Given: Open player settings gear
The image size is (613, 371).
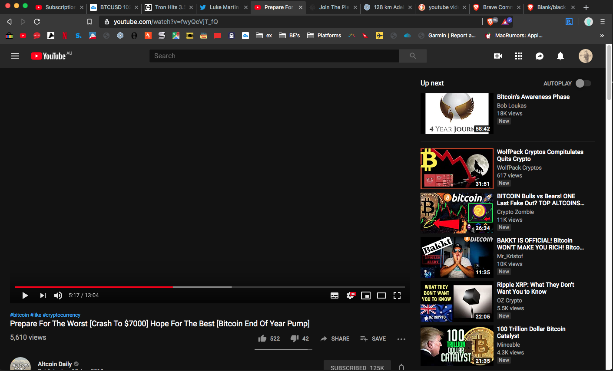Looking at the screenshot, I should (350, 295).
